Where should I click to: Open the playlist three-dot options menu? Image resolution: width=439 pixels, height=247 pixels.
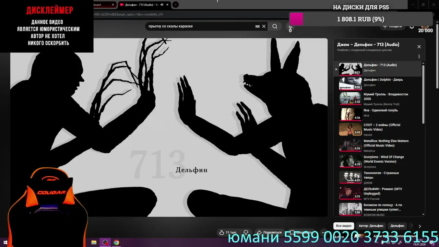tap(419, 57)
